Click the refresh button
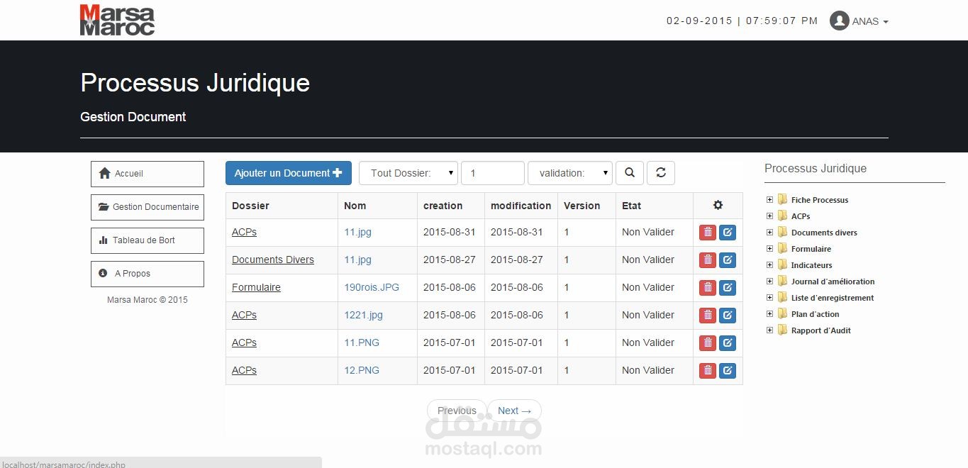 click(661, 173)
